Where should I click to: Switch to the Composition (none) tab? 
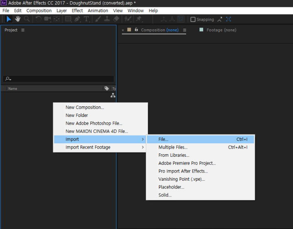point(160,30)
